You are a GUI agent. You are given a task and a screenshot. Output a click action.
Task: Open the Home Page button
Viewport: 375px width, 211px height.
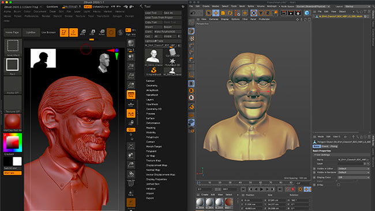[x=12, y=32]
